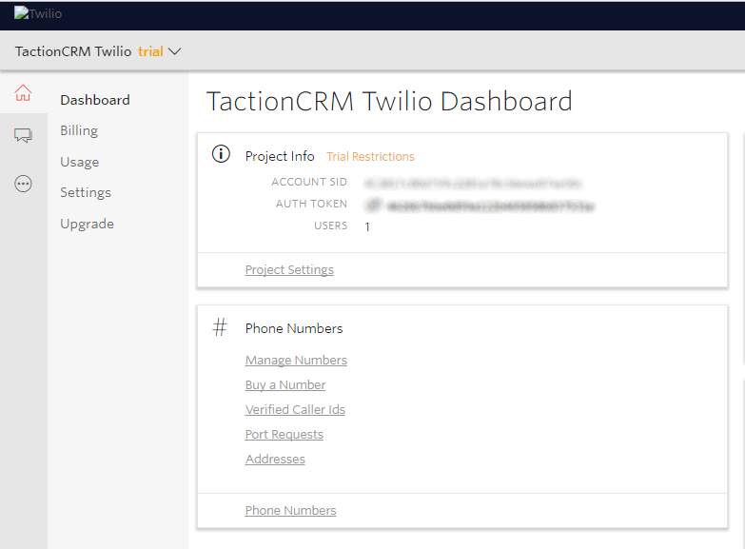
Task: Open Upgrade in the side menu
Action: pos(87,224)
